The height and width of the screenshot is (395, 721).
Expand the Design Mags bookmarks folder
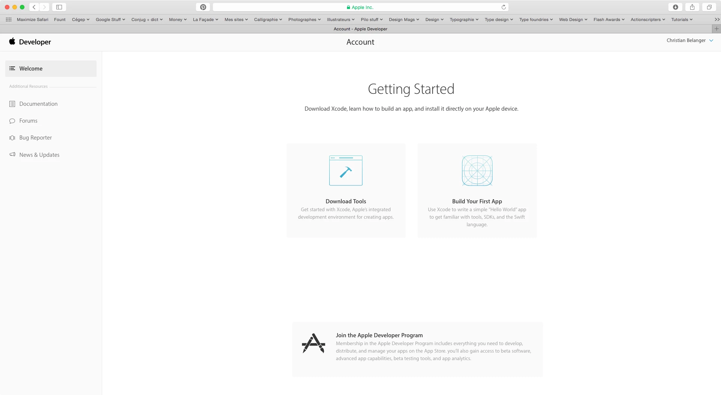tap(404, 20)
